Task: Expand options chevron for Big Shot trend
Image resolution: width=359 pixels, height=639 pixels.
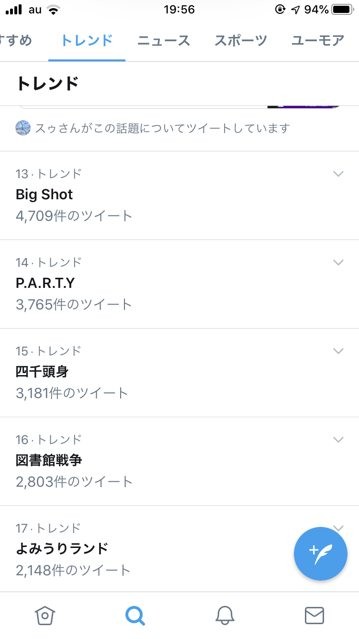Action: pos(338,174)
